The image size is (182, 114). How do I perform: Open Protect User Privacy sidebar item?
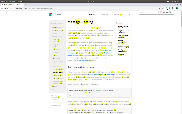57,45
